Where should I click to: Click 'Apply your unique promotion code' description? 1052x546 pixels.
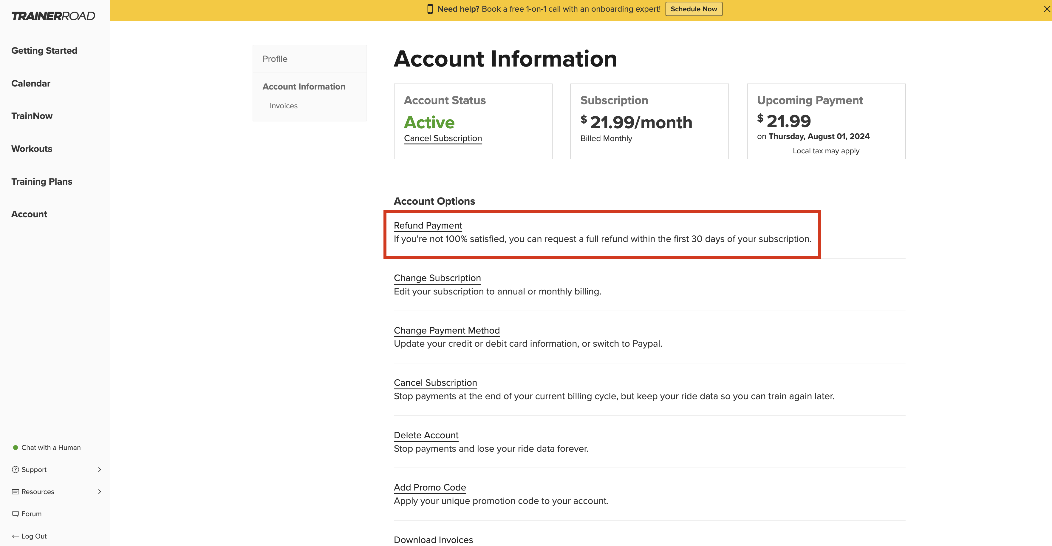click(501, 501)
